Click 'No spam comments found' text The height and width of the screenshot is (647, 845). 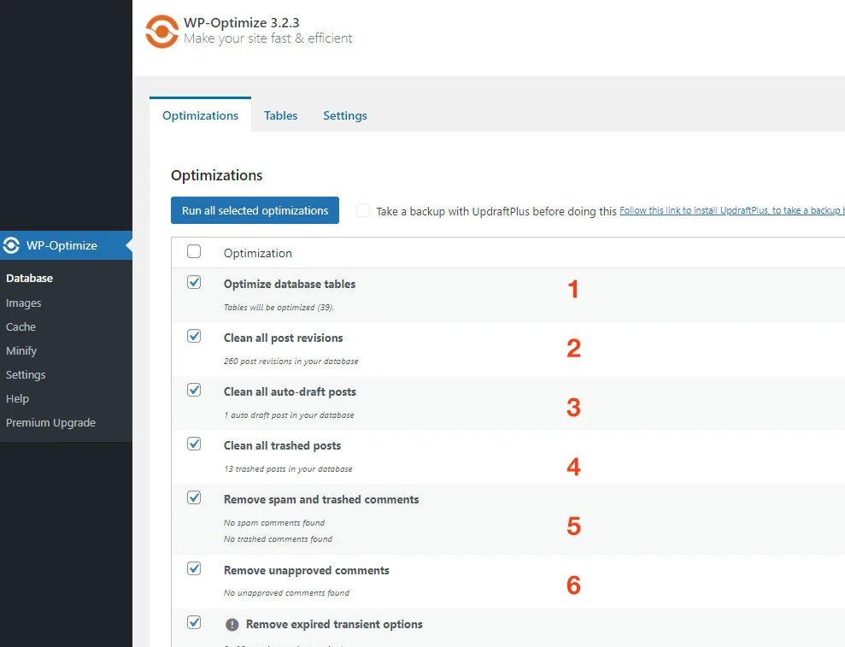pyautogui.click(x=274, y=523)
